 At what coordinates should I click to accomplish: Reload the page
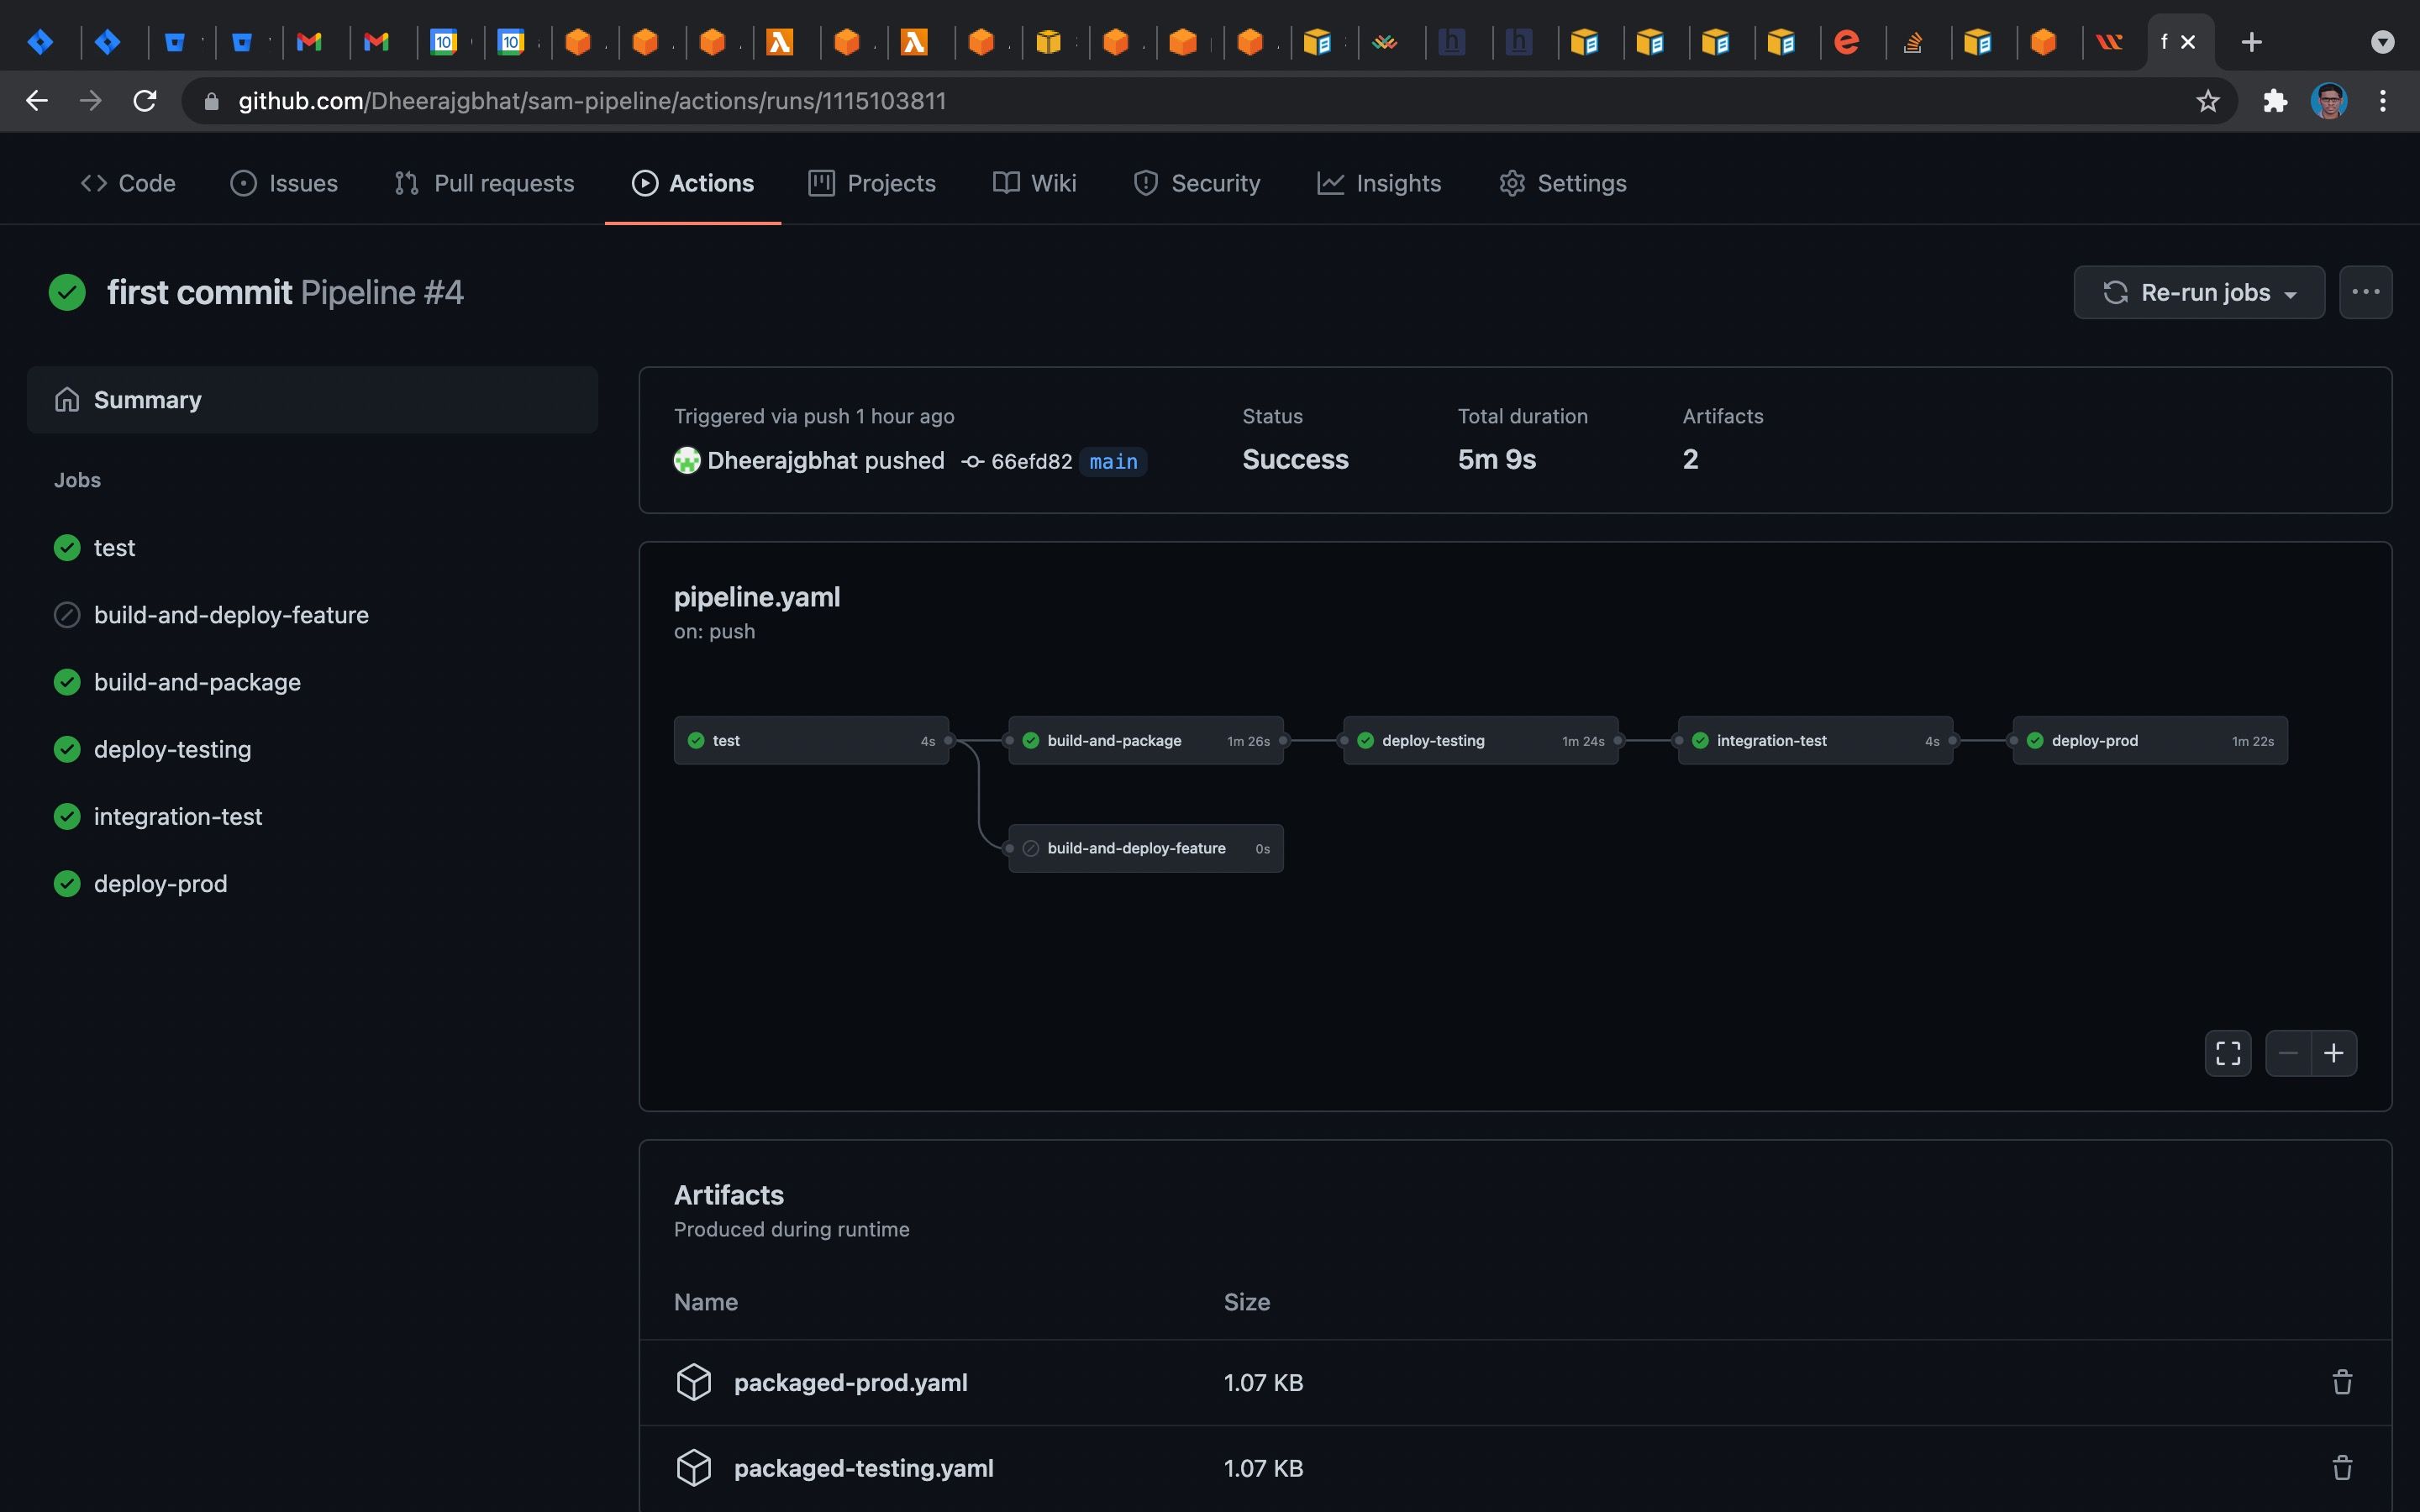tap(145, 101)
